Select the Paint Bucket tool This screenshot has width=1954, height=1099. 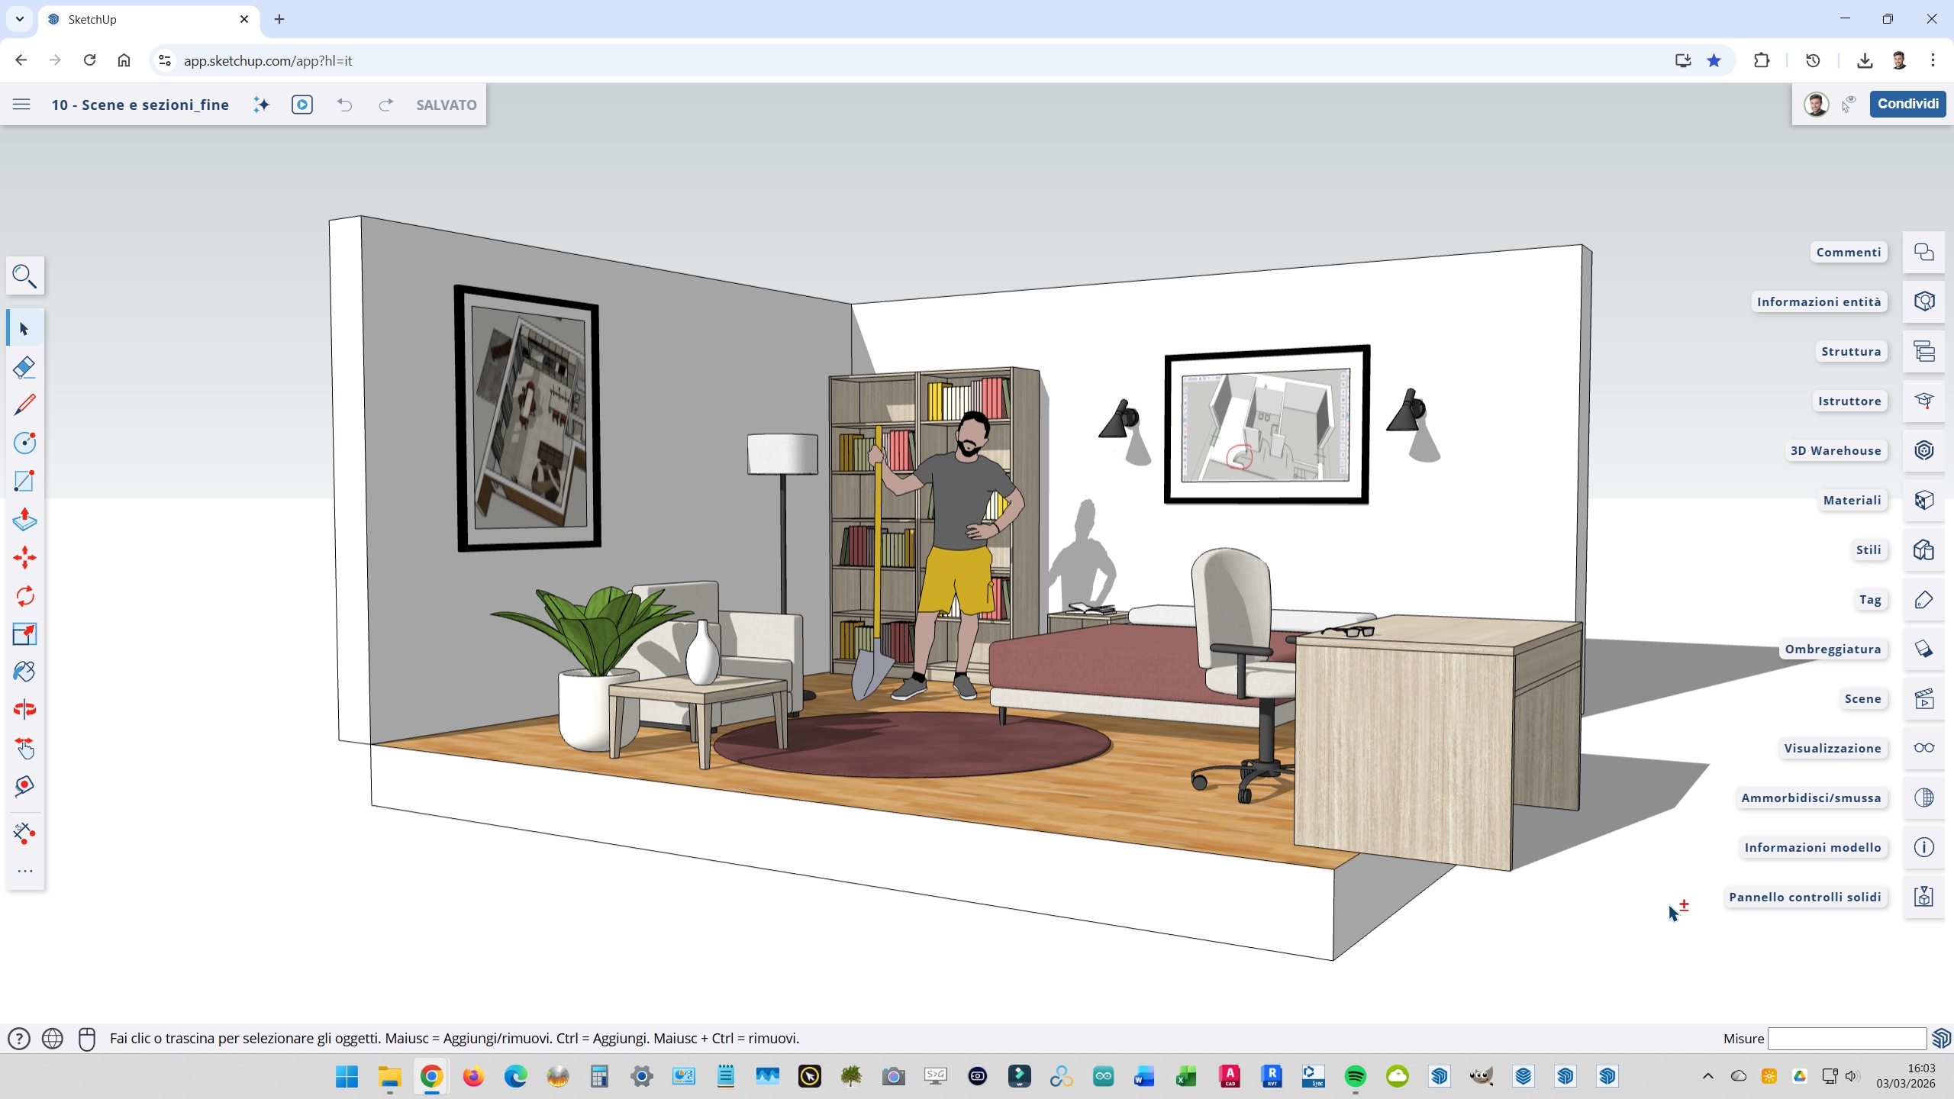24,672
